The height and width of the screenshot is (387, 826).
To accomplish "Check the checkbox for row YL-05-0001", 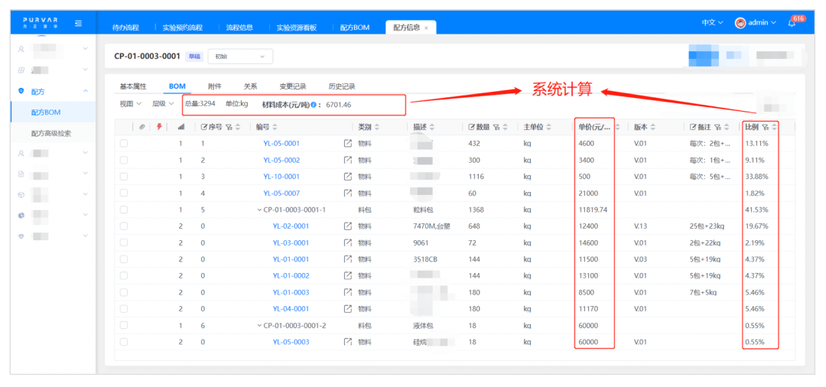I will tap(124, 144).
